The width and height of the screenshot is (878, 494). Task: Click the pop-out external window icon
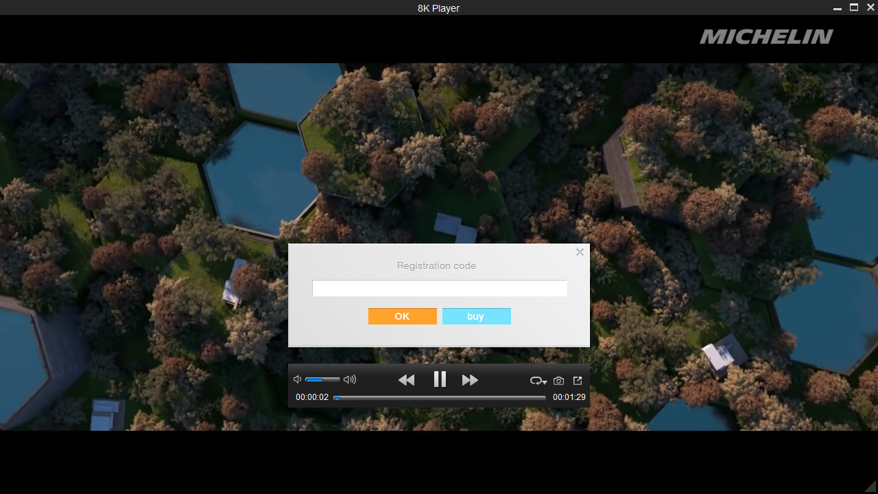click(578, 381)
